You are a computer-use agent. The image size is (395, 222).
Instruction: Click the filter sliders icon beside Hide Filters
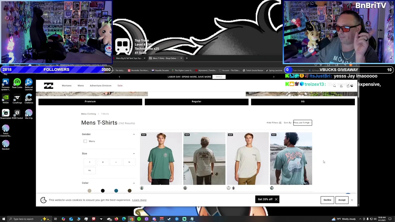pos(280,123)
